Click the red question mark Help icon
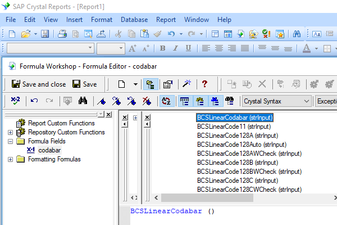337x225 pixels. click(x=204, y=84)
